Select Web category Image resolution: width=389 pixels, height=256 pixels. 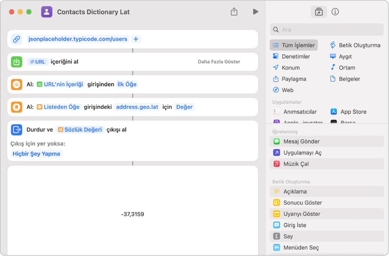coord(283,90)
